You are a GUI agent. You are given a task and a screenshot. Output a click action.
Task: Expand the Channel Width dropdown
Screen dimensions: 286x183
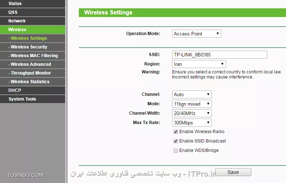(192, 113)
